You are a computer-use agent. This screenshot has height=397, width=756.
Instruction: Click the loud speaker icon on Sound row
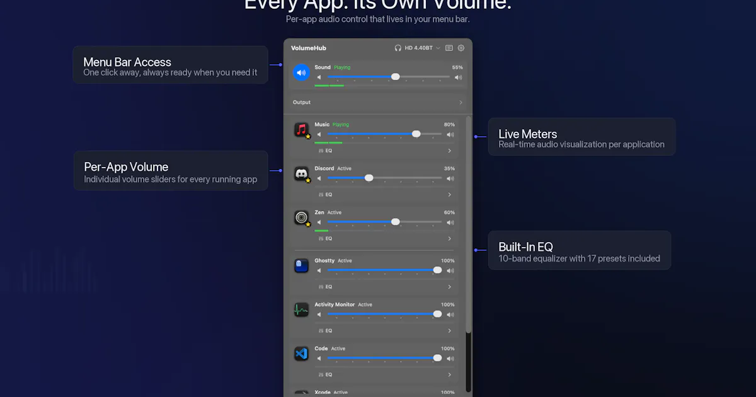458,77
